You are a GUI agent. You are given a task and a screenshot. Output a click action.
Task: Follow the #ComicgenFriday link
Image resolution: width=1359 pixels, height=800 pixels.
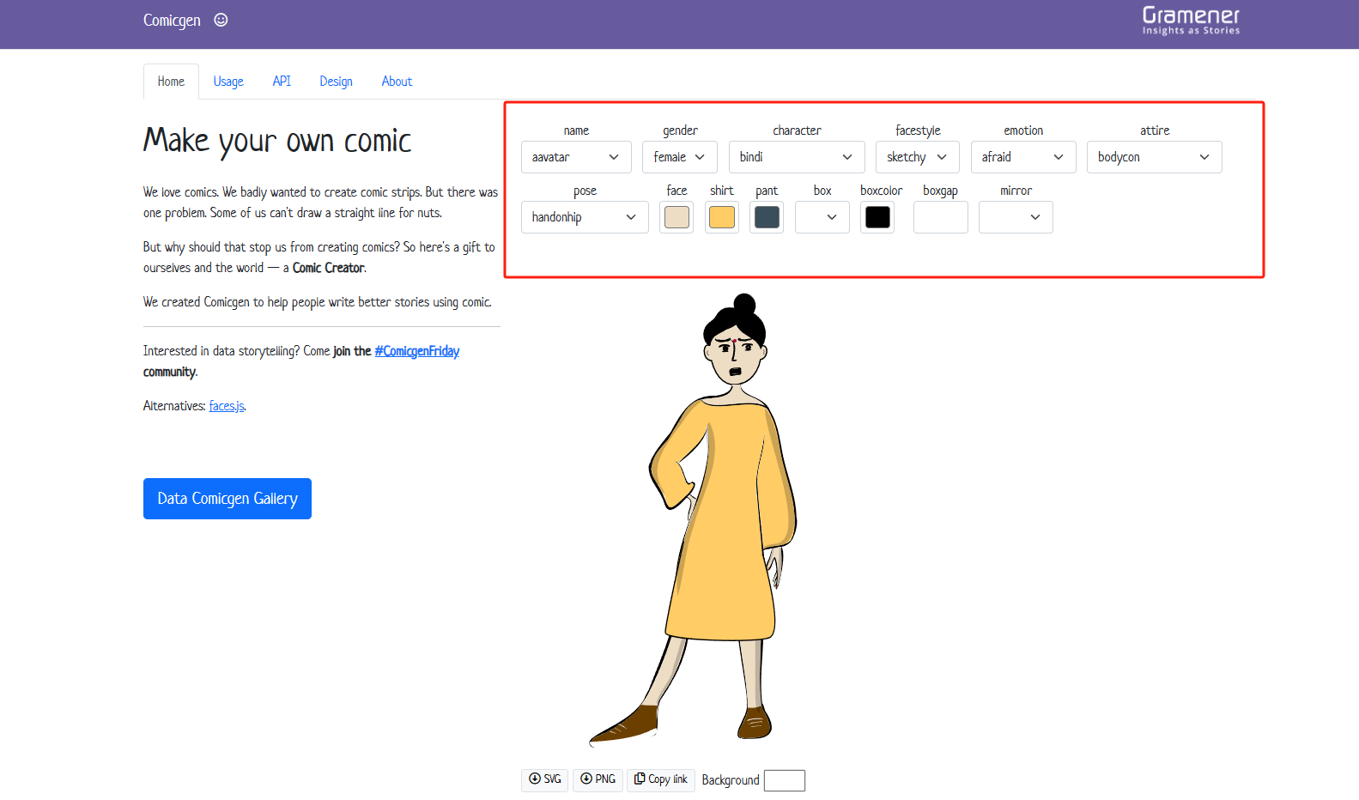point(417,351)
